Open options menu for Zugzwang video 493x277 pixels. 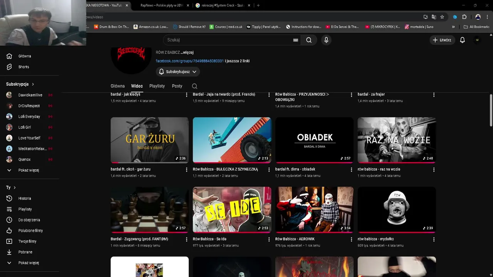[x=187, y=239]
